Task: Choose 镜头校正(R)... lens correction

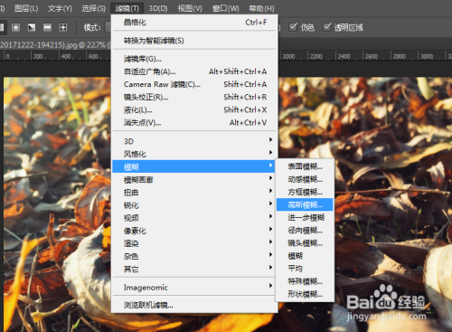Action: [194, 97]
